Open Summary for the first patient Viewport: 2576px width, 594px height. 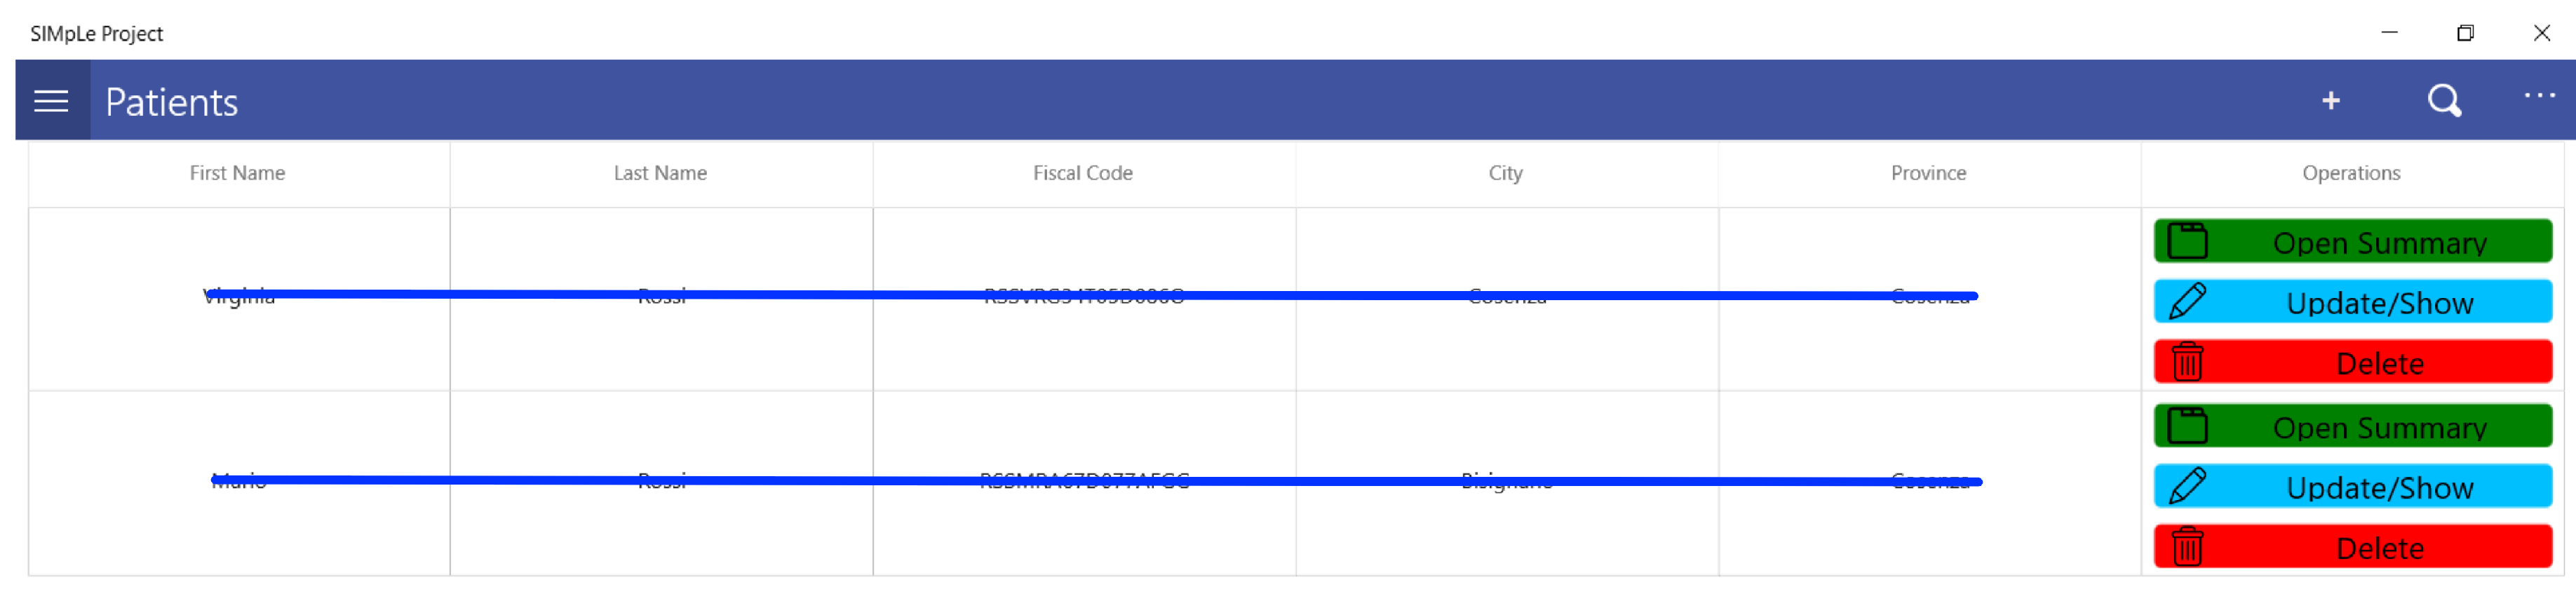click(2378, 242)
